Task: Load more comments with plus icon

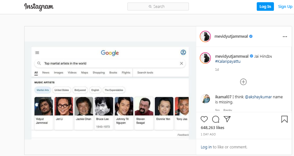Action: click(x=243, y=82)
